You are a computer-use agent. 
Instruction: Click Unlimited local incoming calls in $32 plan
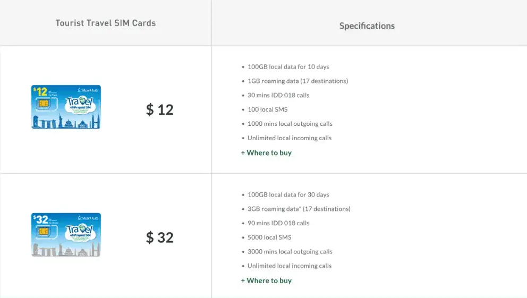tap(289, 266)
